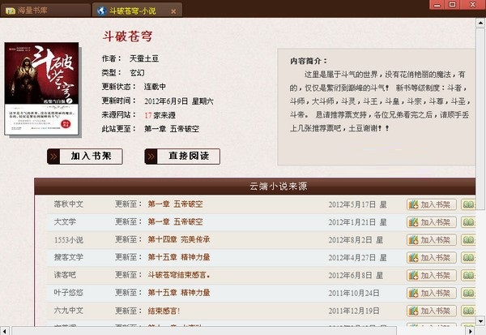The image size is (486, 335).
Task: Click the 云端小说来源 section header
Action: click(x=255, y=187)
